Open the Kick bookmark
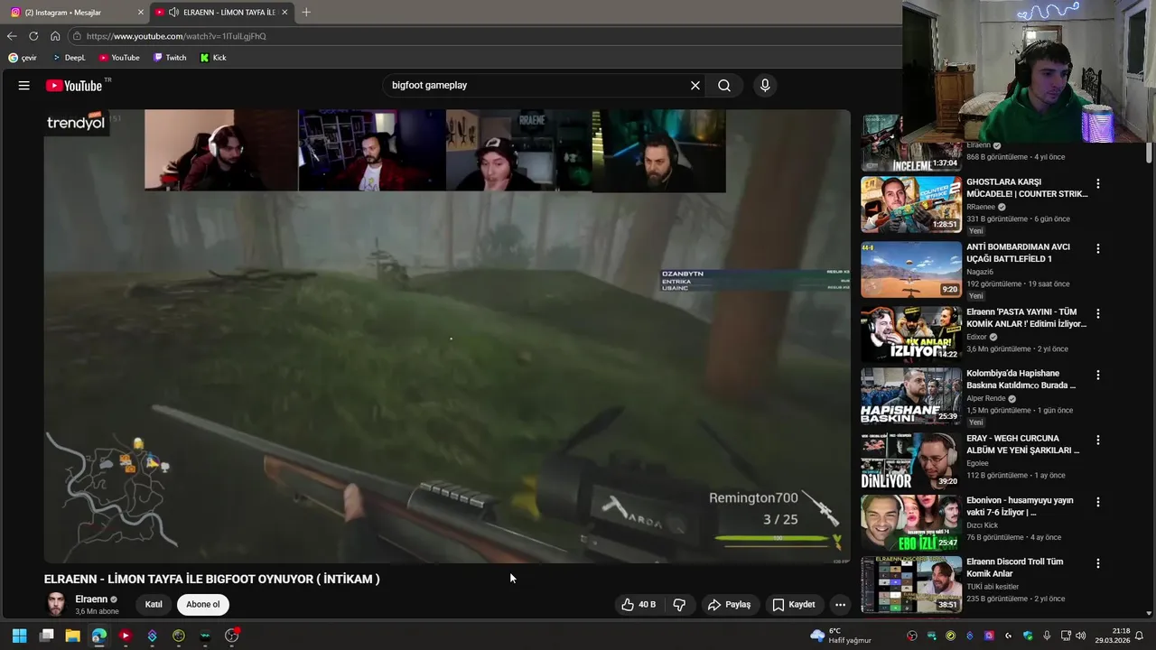The height and width of the screenshot is (650, 1156). pyautogui.click(x=213, y=58)
